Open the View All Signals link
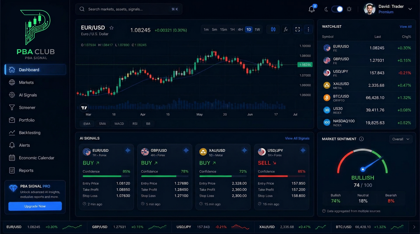The image size is (420, 234). point(297,138)
